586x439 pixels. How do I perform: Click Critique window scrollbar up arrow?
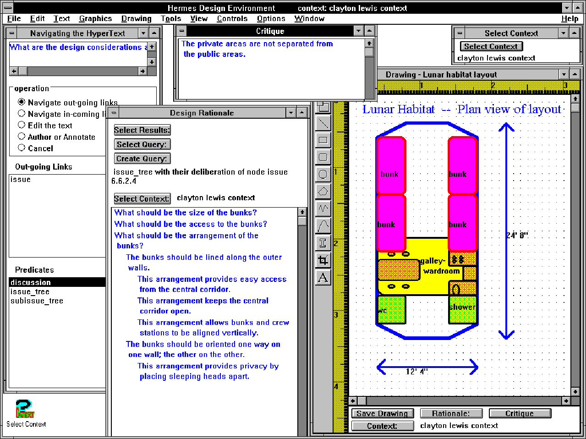point(369,43)
